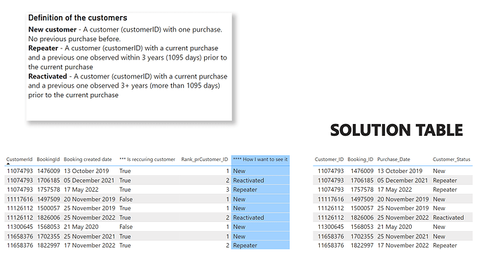Click Purchase_Date header in solution table
484x264 pixels.
click(x=394, y=159)
